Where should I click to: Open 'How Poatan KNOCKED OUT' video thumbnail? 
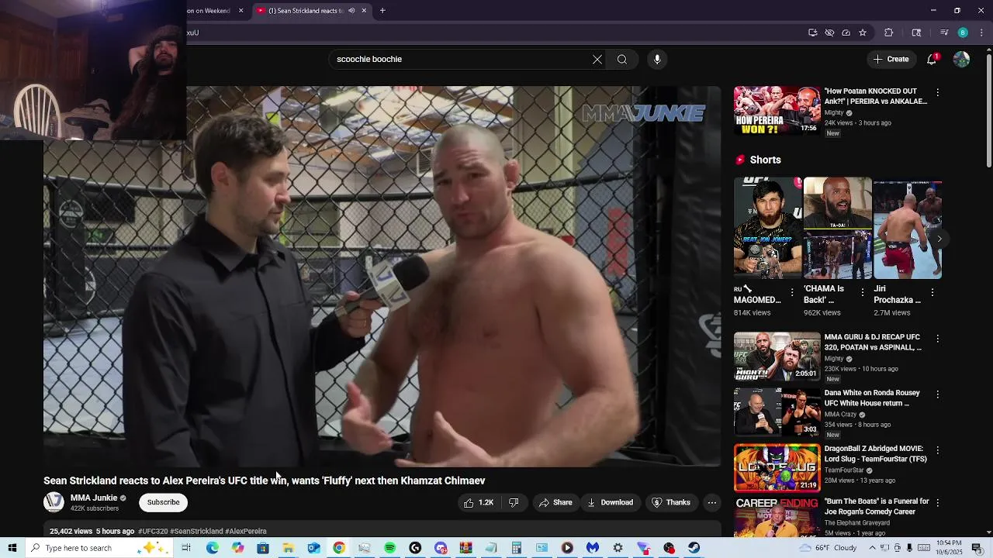tap(777, 111)
